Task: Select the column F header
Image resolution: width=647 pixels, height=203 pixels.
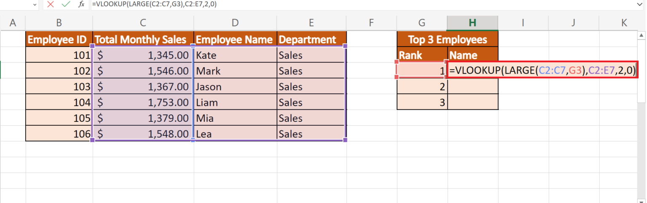Action: [x=371, y=23]
